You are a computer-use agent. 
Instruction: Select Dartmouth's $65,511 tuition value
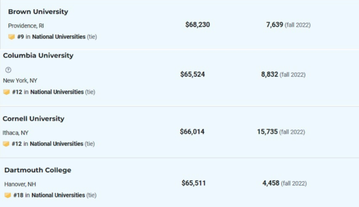pyautogui.click(x=194, y=183)
